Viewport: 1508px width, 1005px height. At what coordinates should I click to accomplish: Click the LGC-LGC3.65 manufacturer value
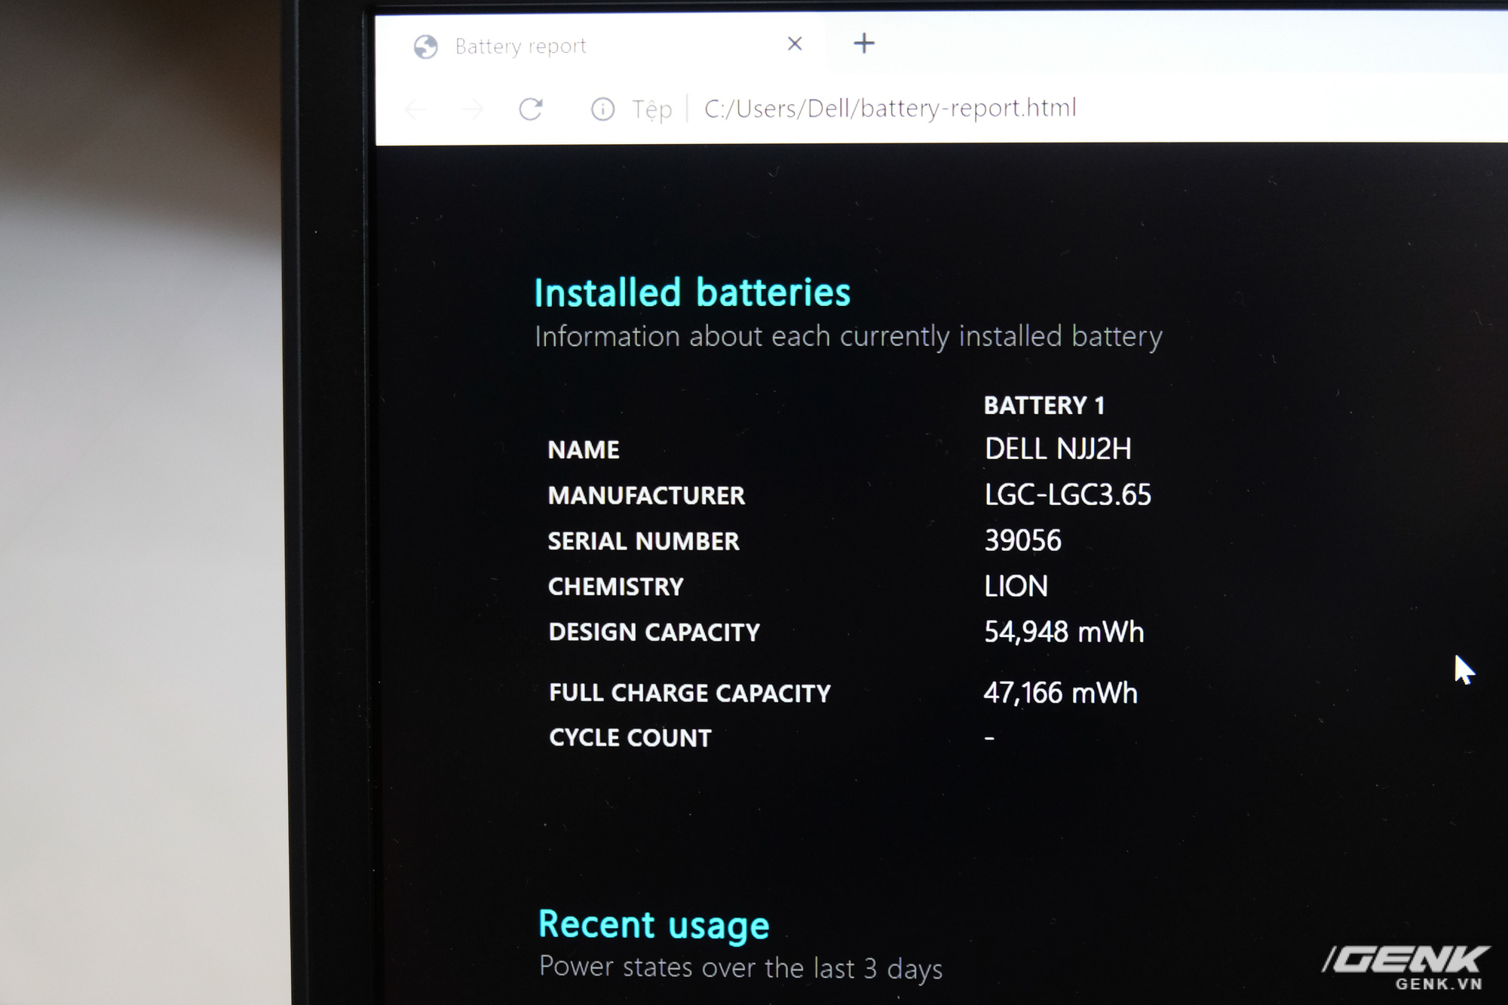click(x=1068, y=495)
